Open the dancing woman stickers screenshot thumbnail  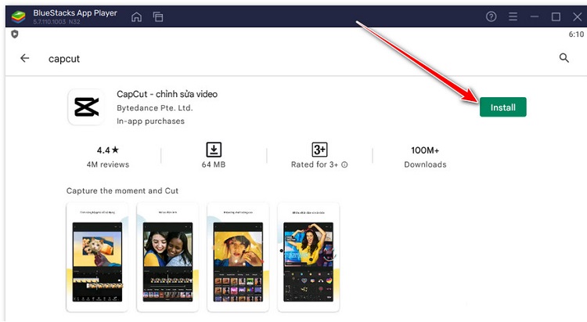click(x=308, y=257)
